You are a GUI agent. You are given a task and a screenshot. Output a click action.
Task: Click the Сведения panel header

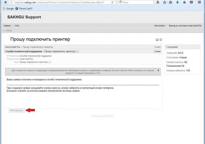[x=182, y=47]
